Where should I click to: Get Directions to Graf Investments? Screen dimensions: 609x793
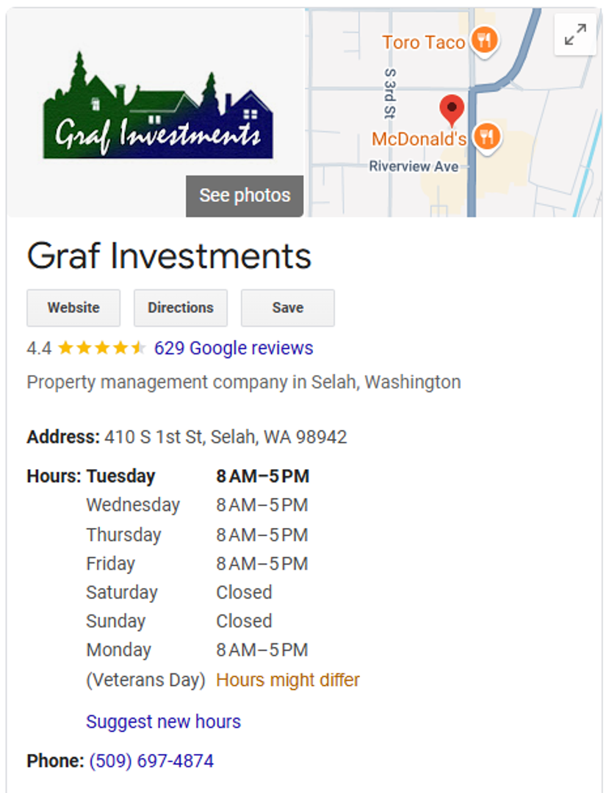click(181, 308)
